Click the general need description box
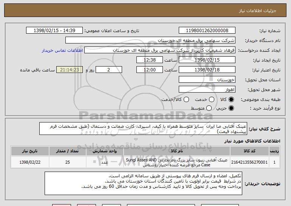This screenshot has width=291, height=206. pos(143,129)
